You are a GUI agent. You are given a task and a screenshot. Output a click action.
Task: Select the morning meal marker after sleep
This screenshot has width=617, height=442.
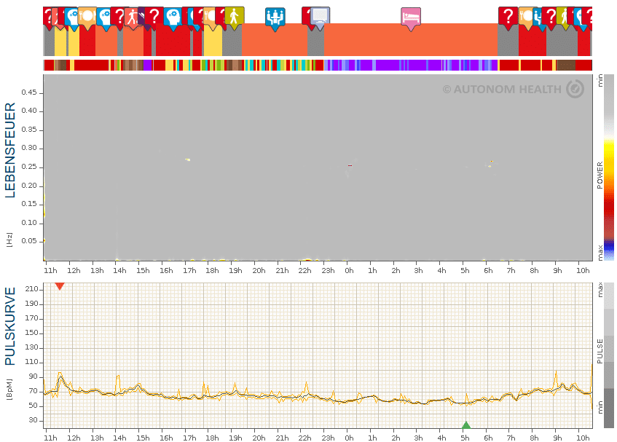tap(526, 17)
